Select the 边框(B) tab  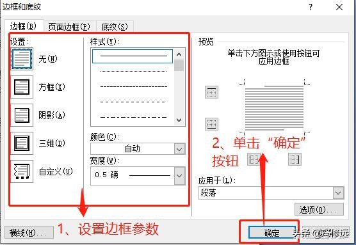(23, 26)
